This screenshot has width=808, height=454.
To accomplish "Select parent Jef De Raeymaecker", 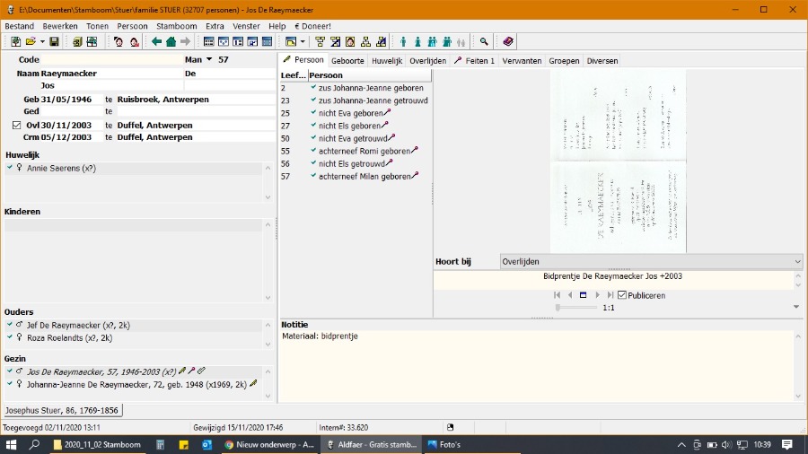I will [x=70, y=325].
